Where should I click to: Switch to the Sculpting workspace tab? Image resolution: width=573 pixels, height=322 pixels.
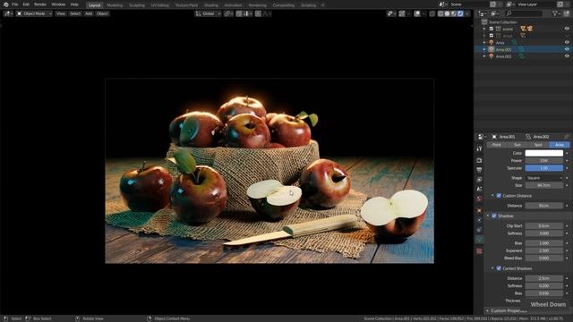[x=137, y=5]
